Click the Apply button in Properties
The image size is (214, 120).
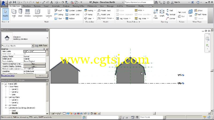coord(42,76)
